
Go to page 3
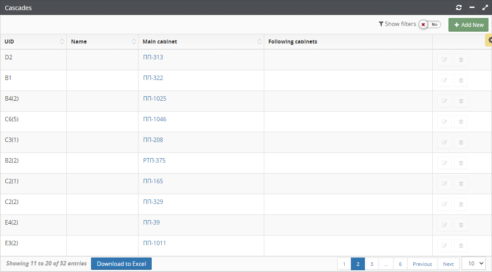tap(372, 264)
